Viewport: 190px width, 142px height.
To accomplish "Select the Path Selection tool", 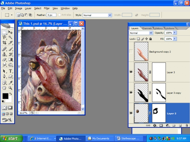I will 4,71.
